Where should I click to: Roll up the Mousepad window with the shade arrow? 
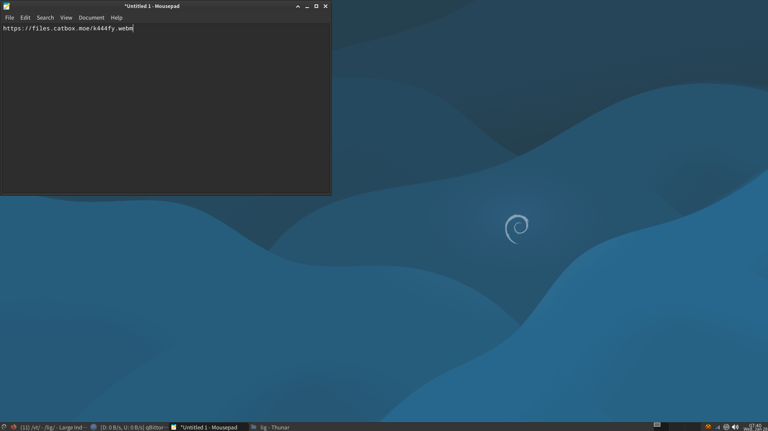pos(298,6)
